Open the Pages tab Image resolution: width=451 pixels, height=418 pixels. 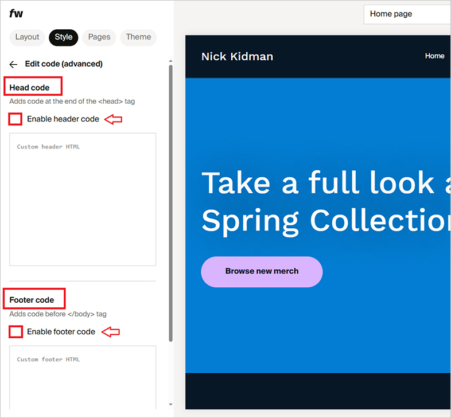(99, 37)
